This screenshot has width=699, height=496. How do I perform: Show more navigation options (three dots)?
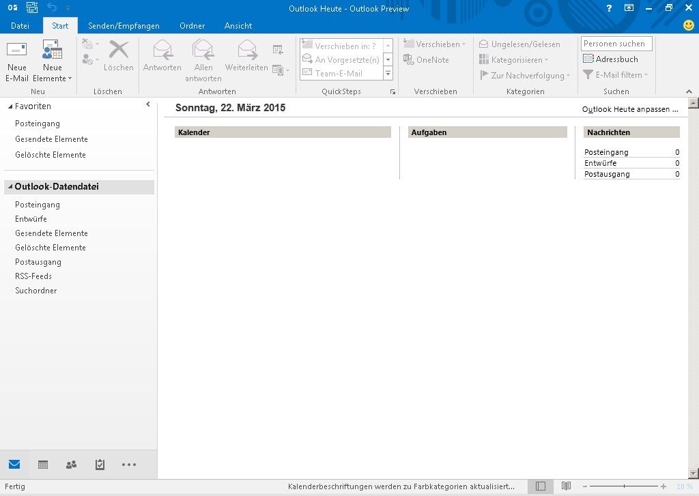(x=129, y=465)
